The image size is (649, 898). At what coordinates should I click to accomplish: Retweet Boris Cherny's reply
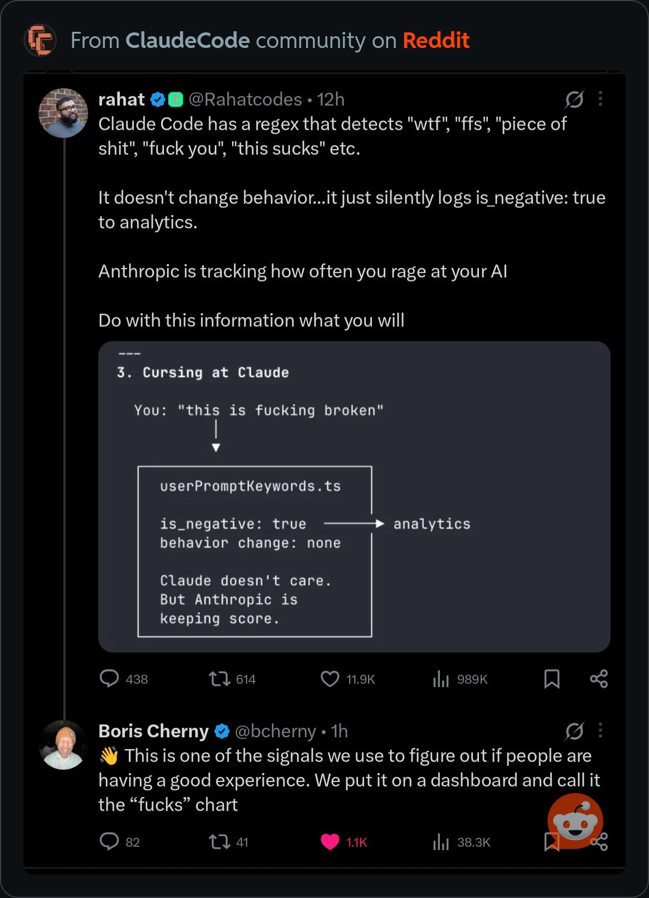pyautogui.click(x=219, y=842)
